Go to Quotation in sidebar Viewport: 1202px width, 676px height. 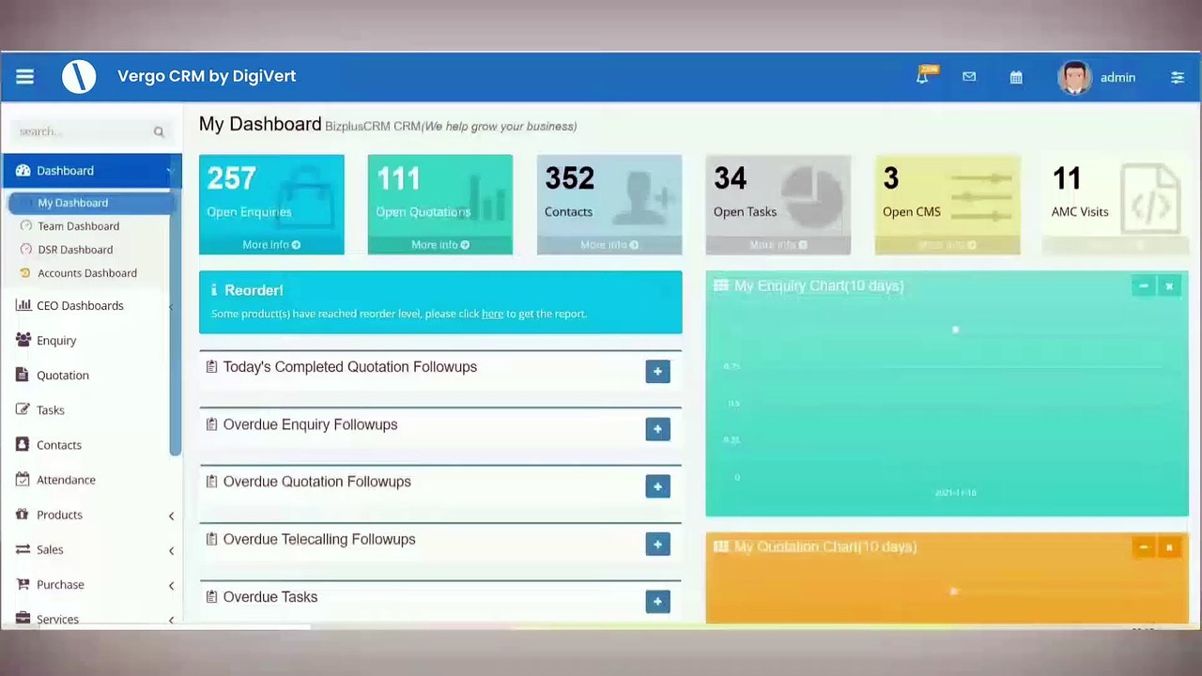(63, 376)
